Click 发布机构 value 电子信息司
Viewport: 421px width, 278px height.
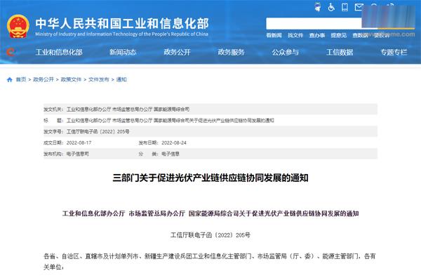click(x=78, y=154)
